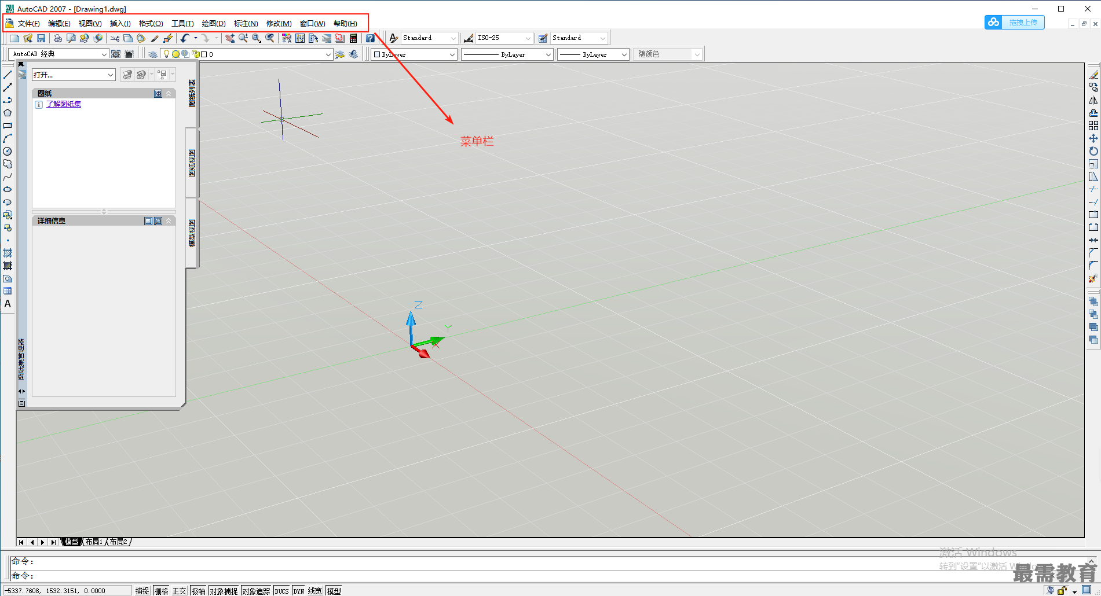Toggle DUCS in status bar
Viewport: 1101px width, 596px height.
coord(281,591)
